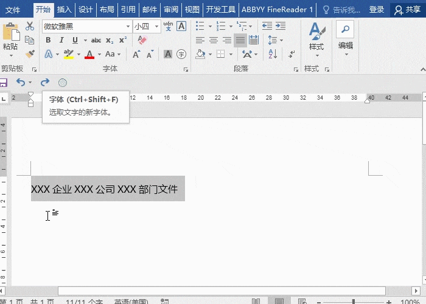Click the Share (共享) button
The height and width of the screenshot is (304, 426).
(408, 10)
